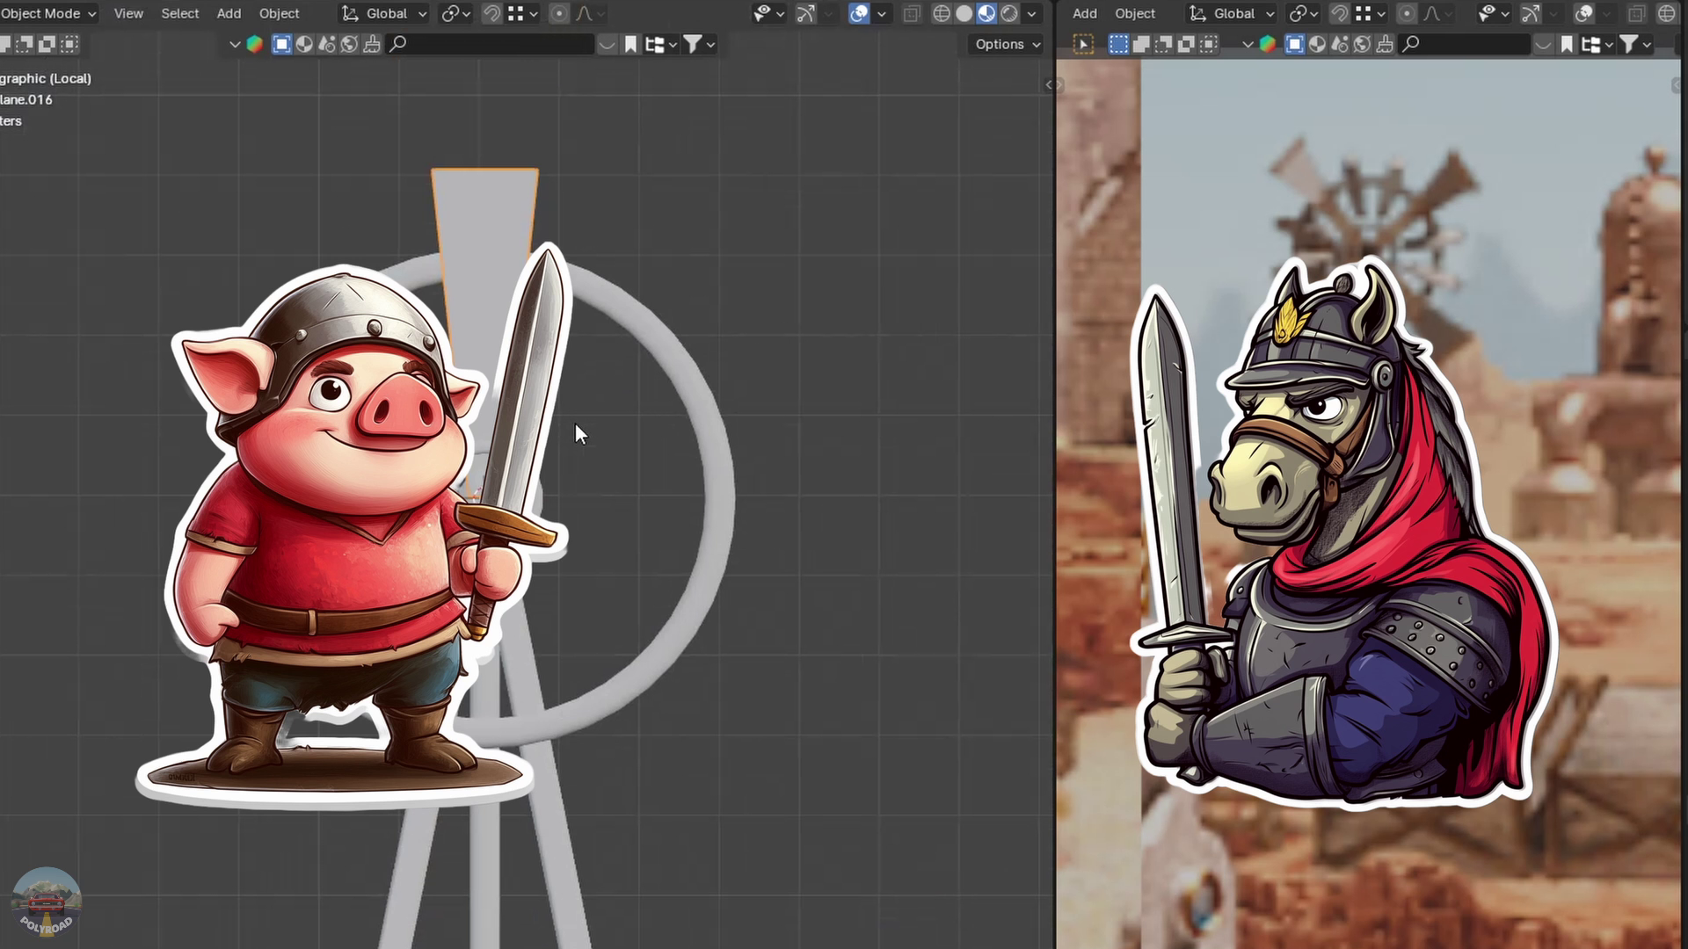This screenshot has width=1688, height=949.
Task: Open snapping options grid dropdown in right viewport
Action: click(1370, 13)
